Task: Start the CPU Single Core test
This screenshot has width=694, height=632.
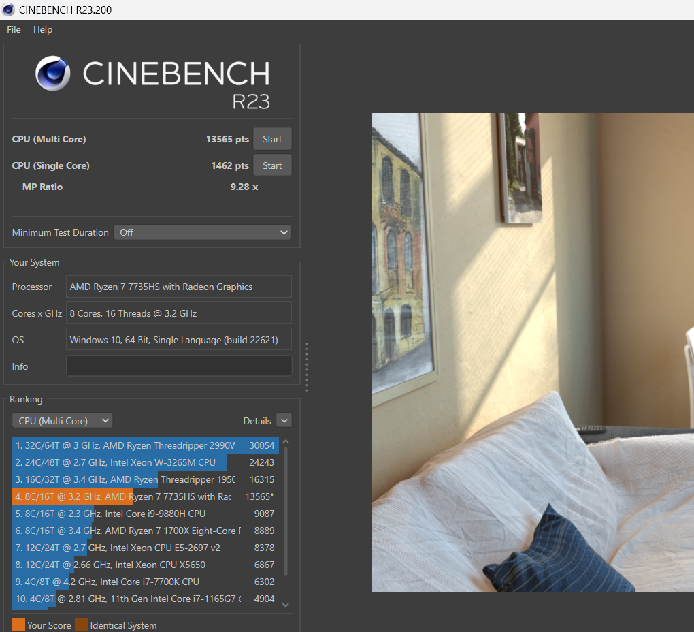Action: coord(272,165)
